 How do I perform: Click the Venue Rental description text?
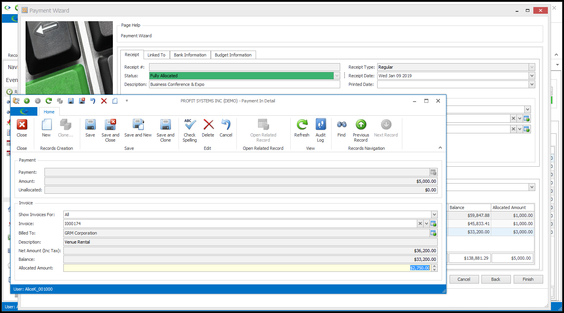[x=77, y=242]
